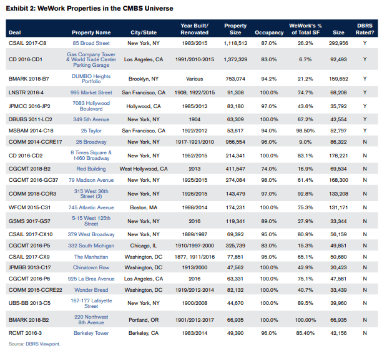Open the 25 Broadway property link
Screen dimensions: 387x353
click(x=91, y=142)
